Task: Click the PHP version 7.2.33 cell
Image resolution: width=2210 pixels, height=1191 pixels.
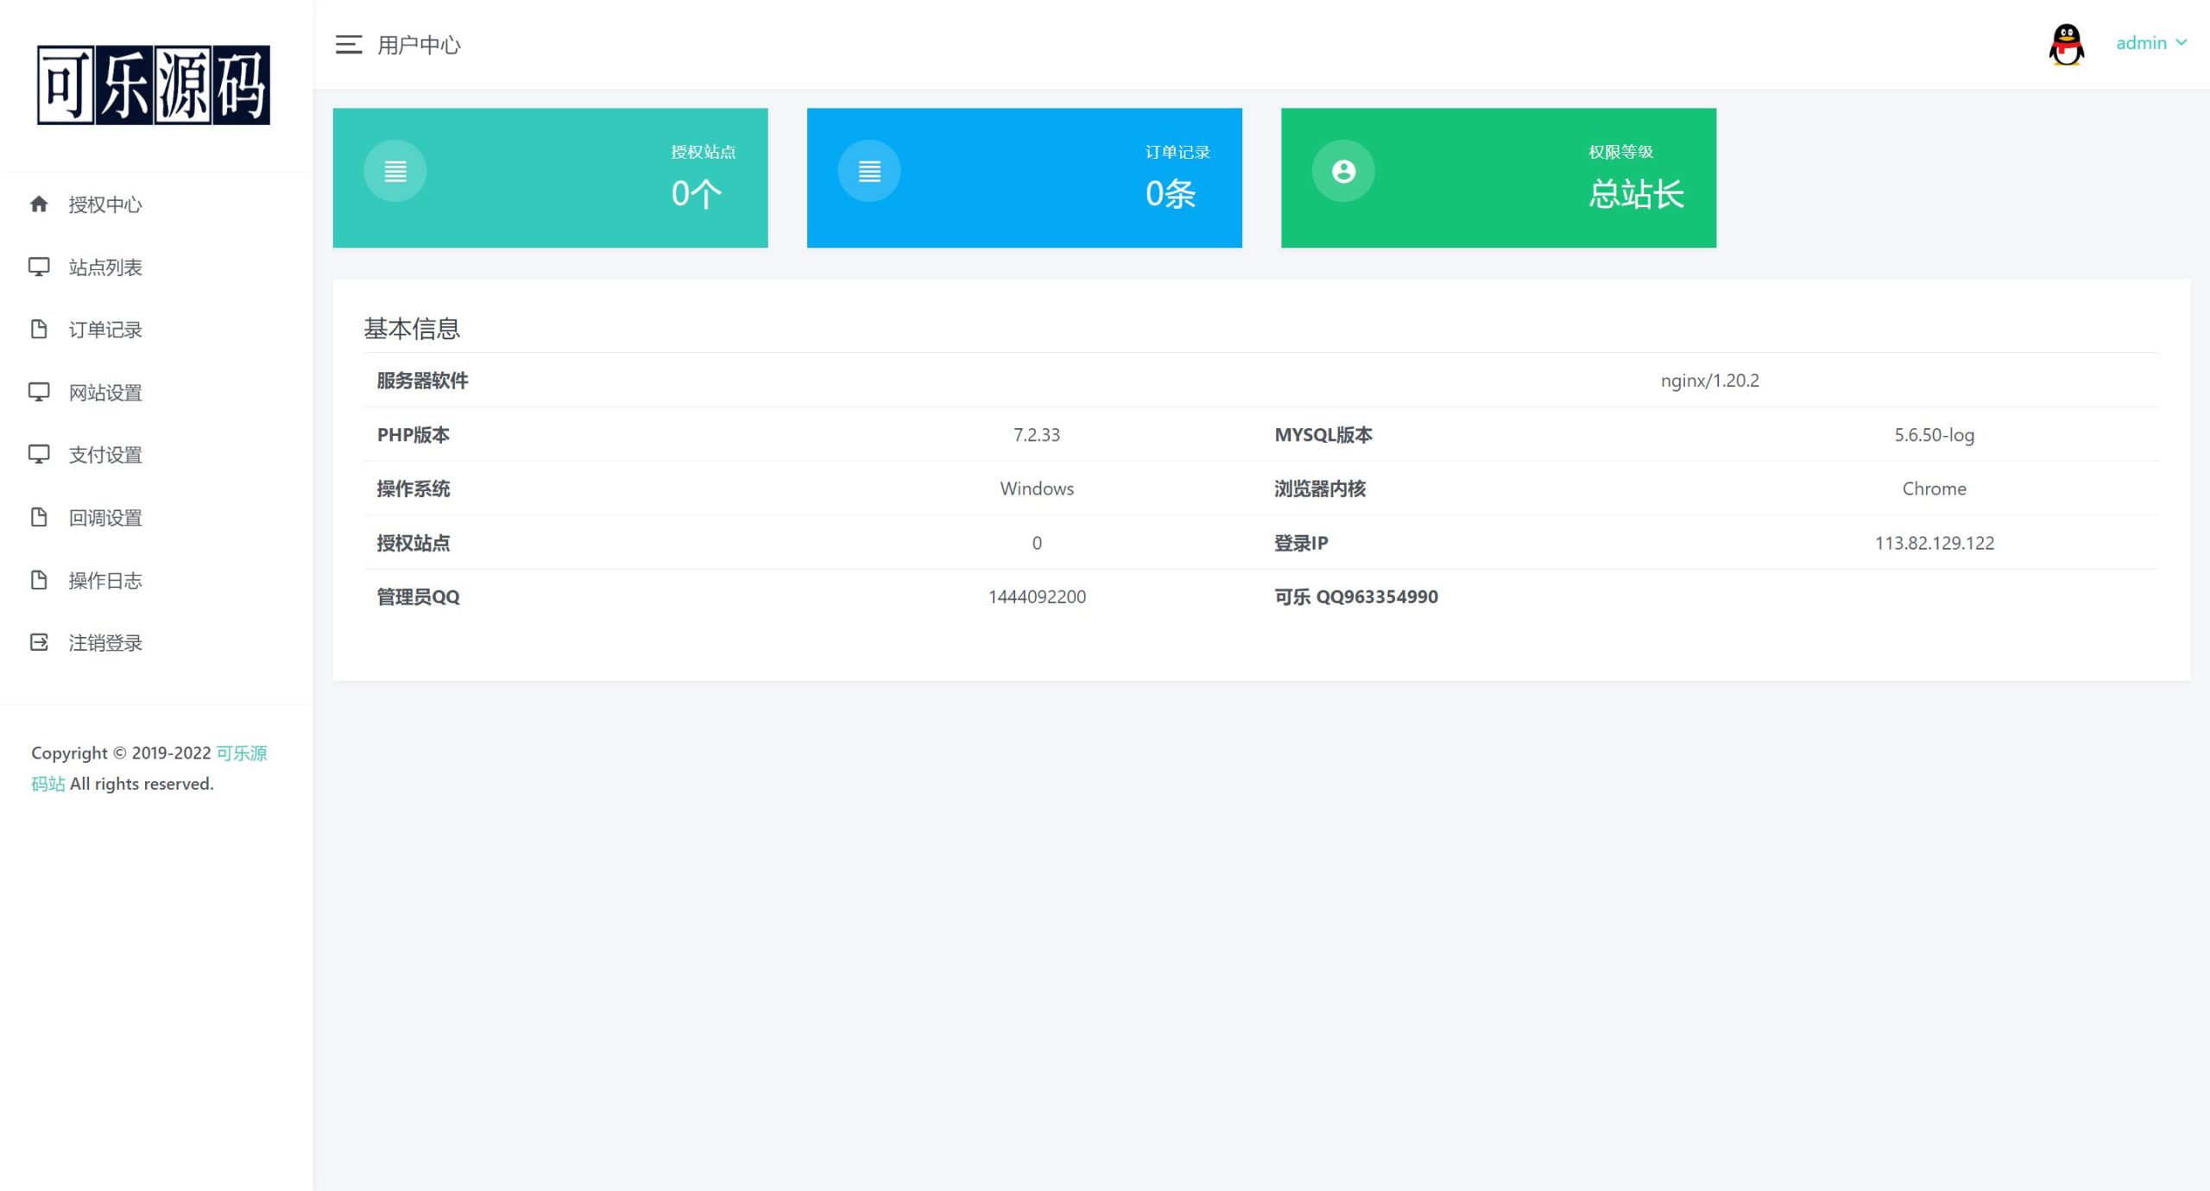Action: tap(1036, 434)
